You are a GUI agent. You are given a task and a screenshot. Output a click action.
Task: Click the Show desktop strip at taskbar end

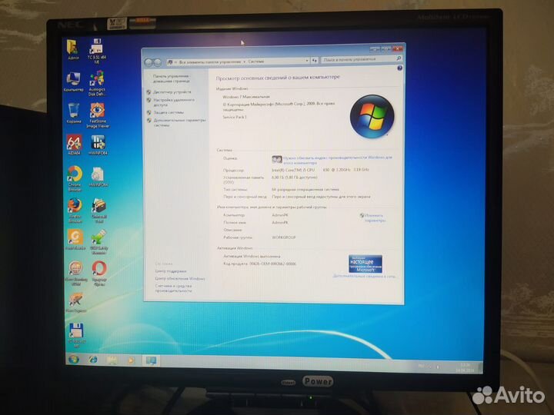point(480,367)
